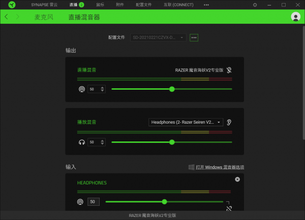Mute the 播放混音 headphones icon
The image size is (305, 220).
click(x=82, y=142)
